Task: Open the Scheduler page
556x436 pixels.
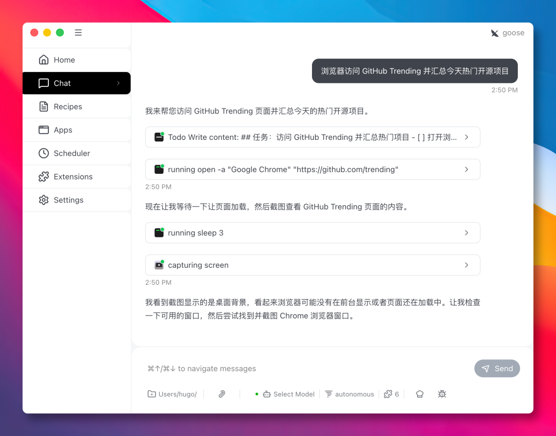Action: click(72, 153)
